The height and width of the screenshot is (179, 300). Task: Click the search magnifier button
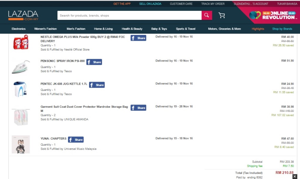pos(207,15)
